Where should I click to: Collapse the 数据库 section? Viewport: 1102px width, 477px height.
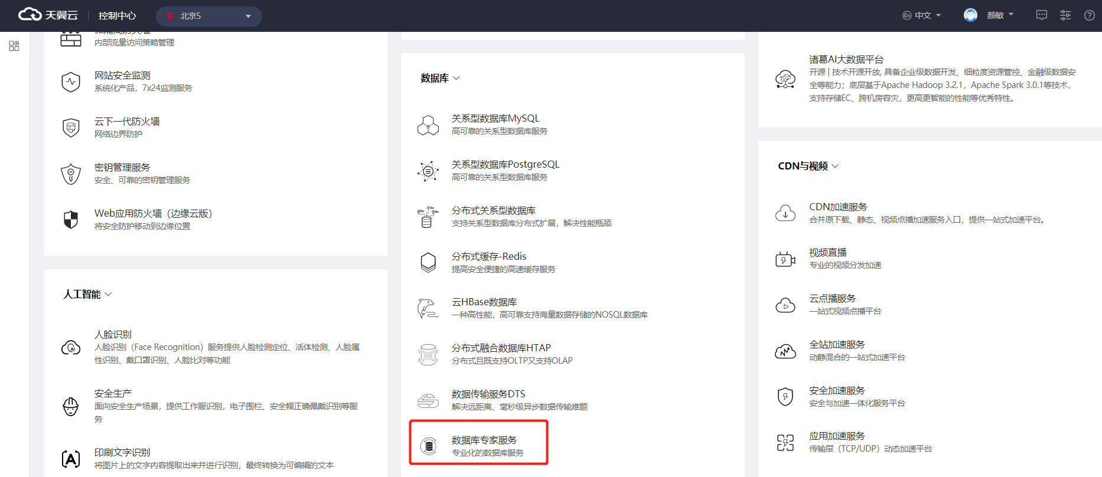pos(440,78)
